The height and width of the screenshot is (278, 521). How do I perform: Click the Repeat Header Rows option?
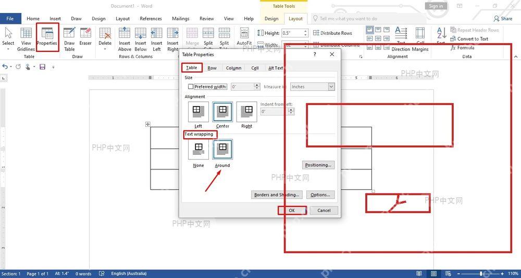pos(475,30)
